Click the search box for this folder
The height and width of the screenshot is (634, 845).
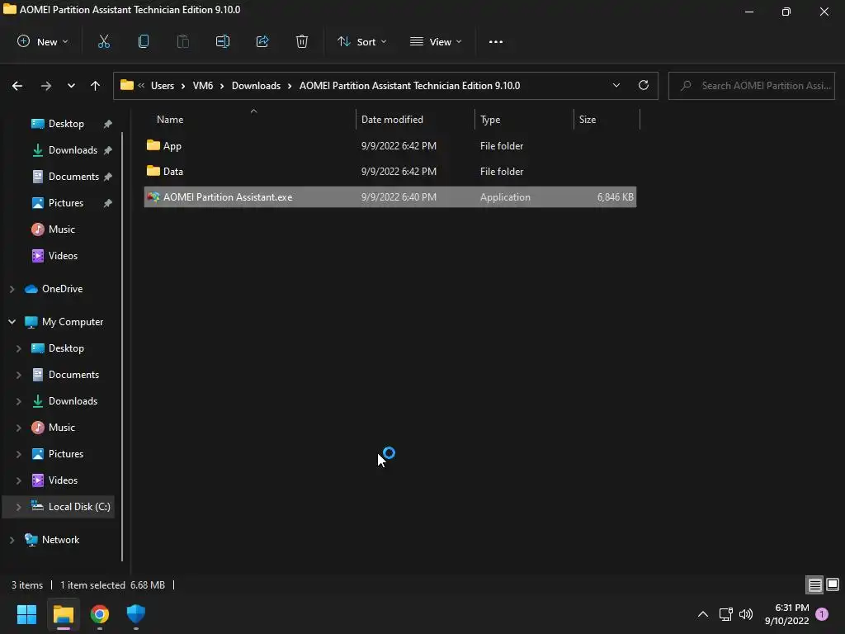[752, 86]
